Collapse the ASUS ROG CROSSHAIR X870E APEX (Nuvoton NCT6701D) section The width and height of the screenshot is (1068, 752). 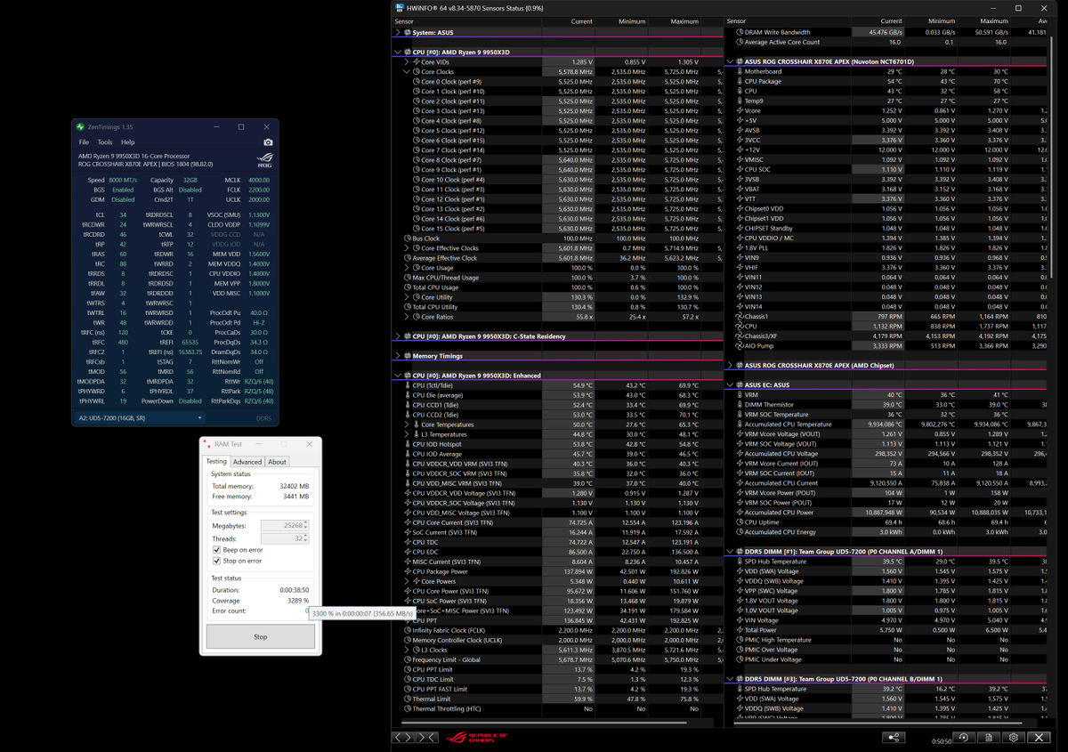click(x=730, y=62)
